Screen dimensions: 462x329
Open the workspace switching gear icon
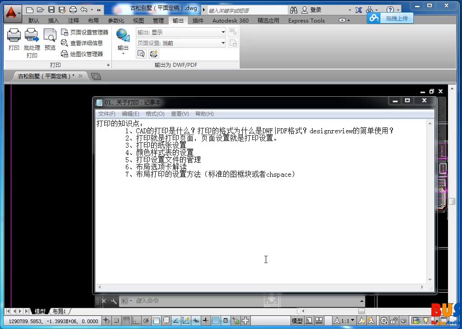click(x=383, y=321)
